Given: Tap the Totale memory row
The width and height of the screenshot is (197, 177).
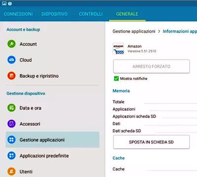Looking at the screenshot, I should pos(155,102).
